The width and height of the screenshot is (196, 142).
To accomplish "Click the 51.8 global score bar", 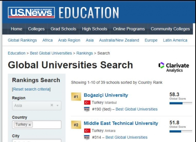I will pyautogui.click(x=181, y=131).
